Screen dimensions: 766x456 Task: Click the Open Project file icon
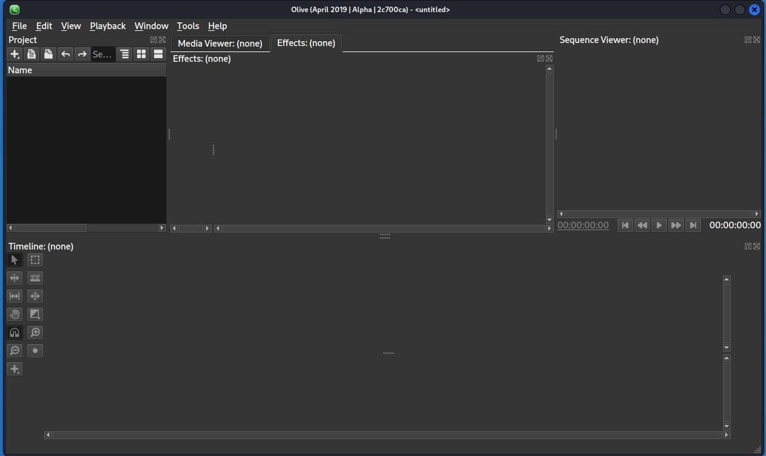tap(32, 54)
